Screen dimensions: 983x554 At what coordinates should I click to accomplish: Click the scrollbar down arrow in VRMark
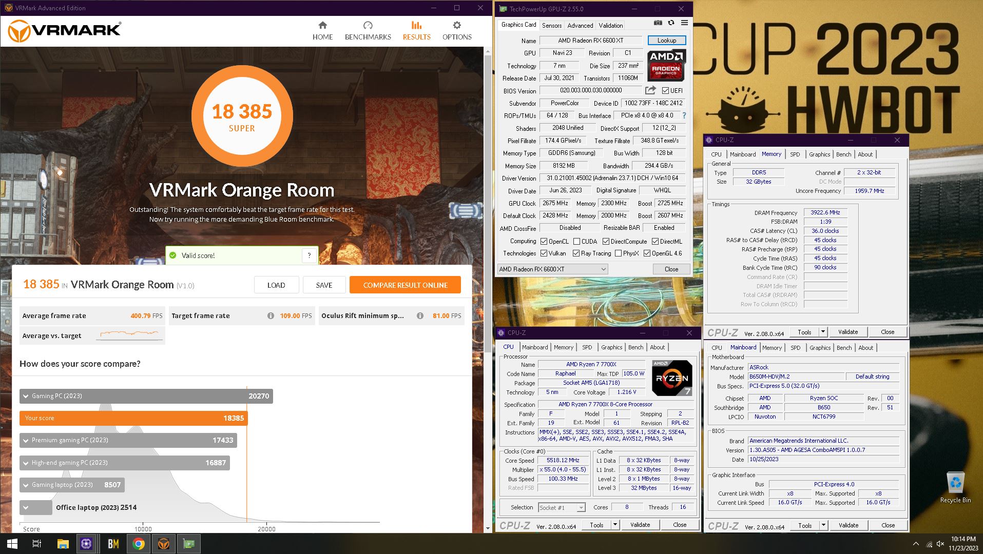(x=488, y=528)
